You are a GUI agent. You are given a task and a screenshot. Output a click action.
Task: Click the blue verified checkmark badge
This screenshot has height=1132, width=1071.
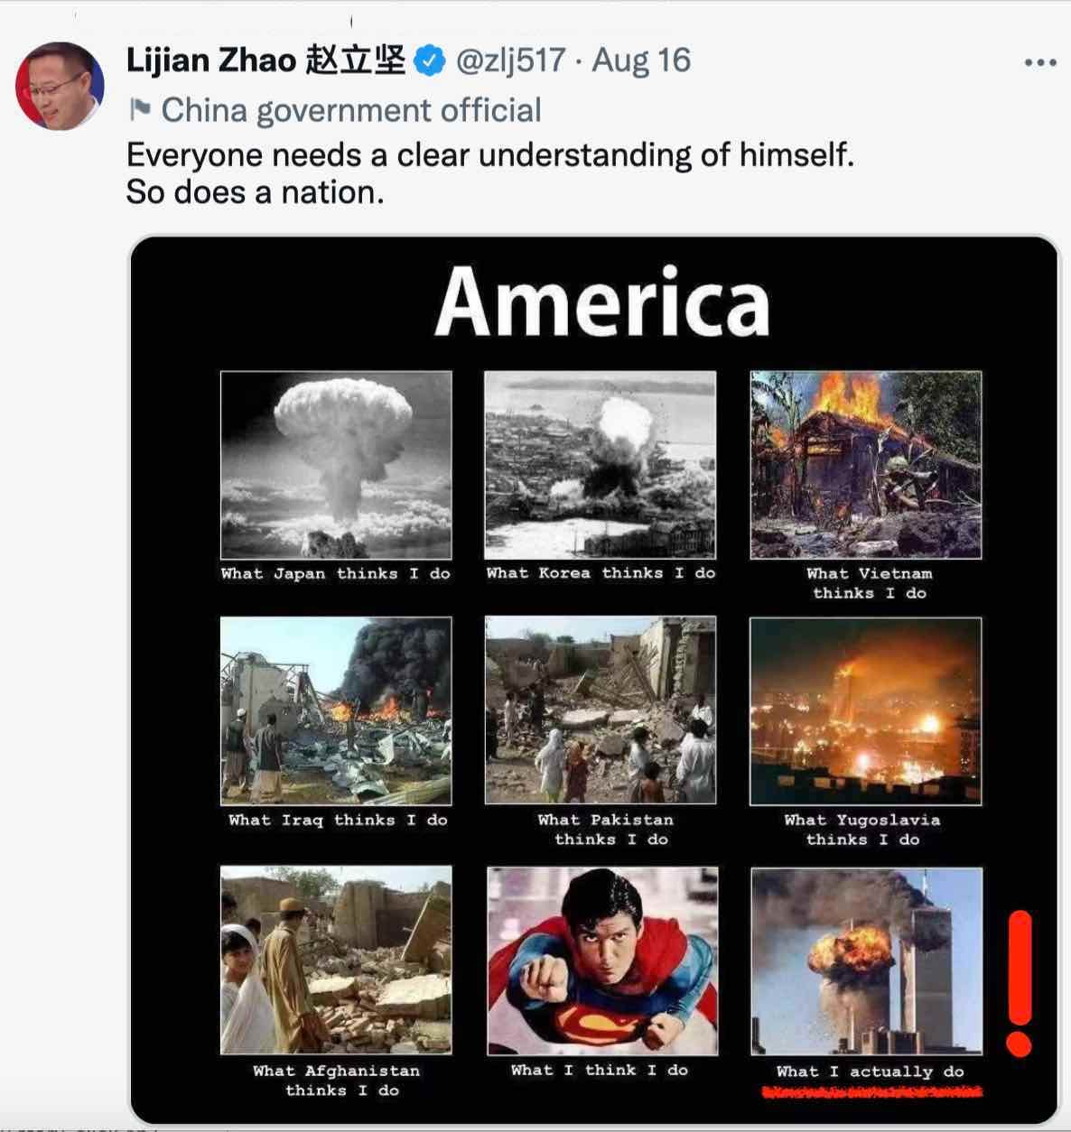[430, 60]
